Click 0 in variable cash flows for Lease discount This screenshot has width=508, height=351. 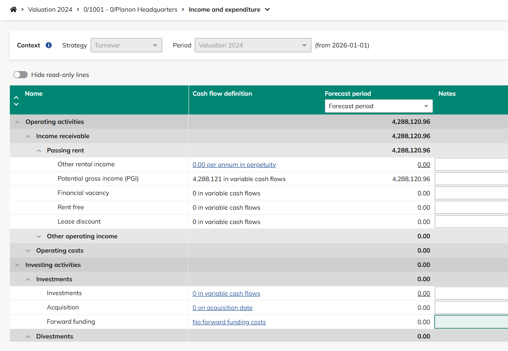coord(226,222)
